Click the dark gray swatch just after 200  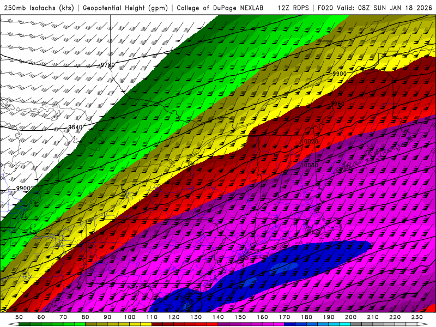pyautogui.click(x=356, y=324)
